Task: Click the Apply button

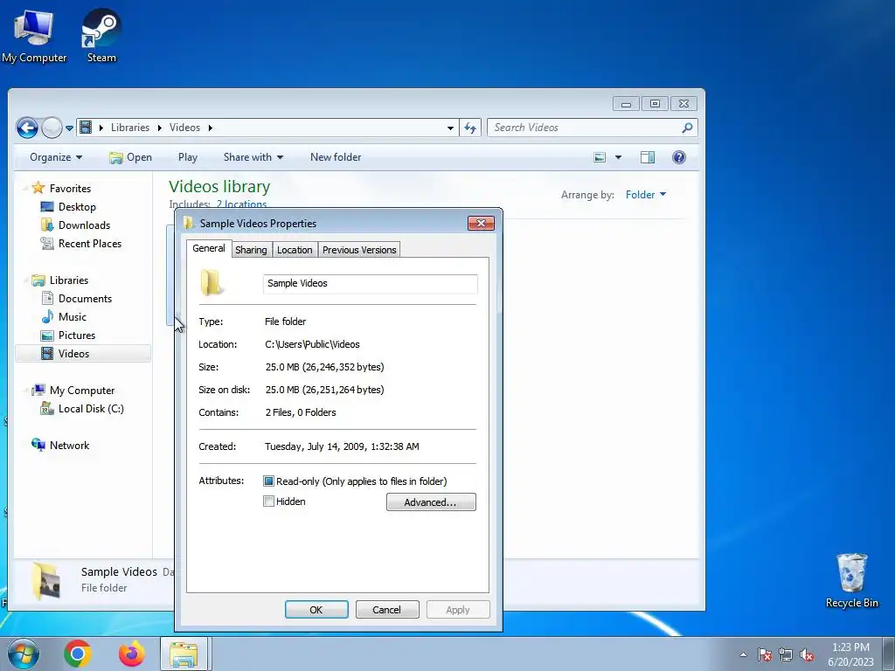Action: tap(458, 609)
